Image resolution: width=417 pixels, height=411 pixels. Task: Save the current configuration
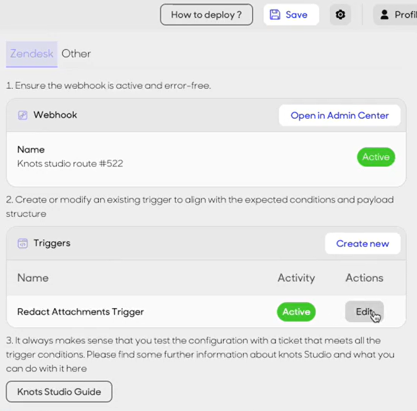tap(291, 15)
